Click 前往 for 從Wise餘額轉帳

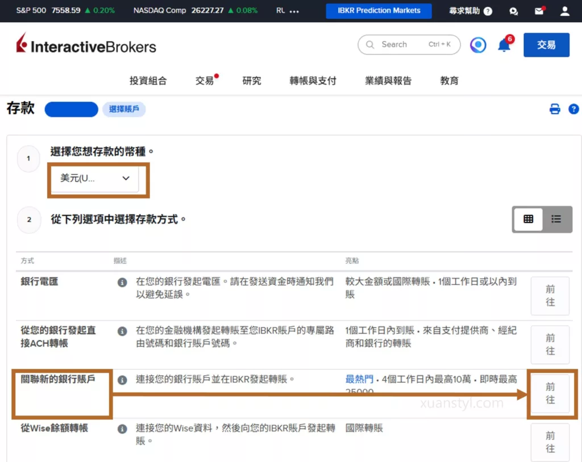[550, 442]
